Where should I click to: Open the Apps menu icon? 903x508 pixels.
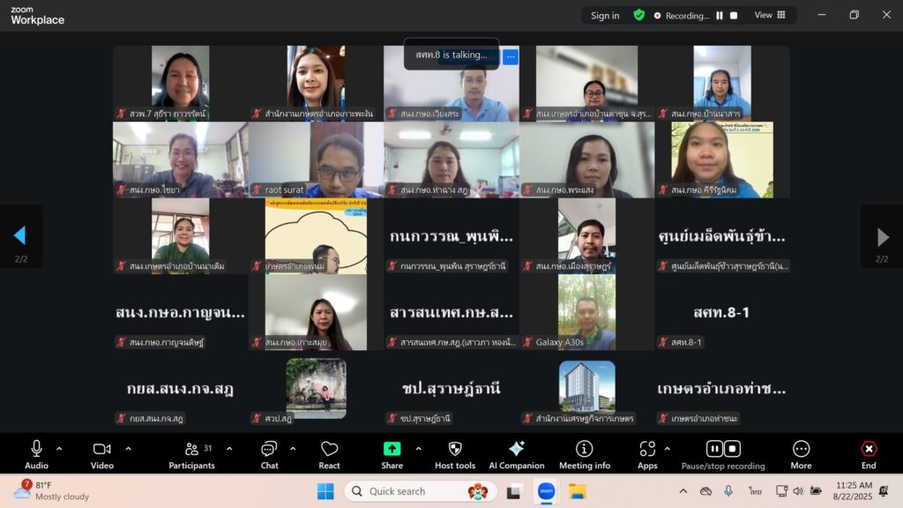coord(647,453)
